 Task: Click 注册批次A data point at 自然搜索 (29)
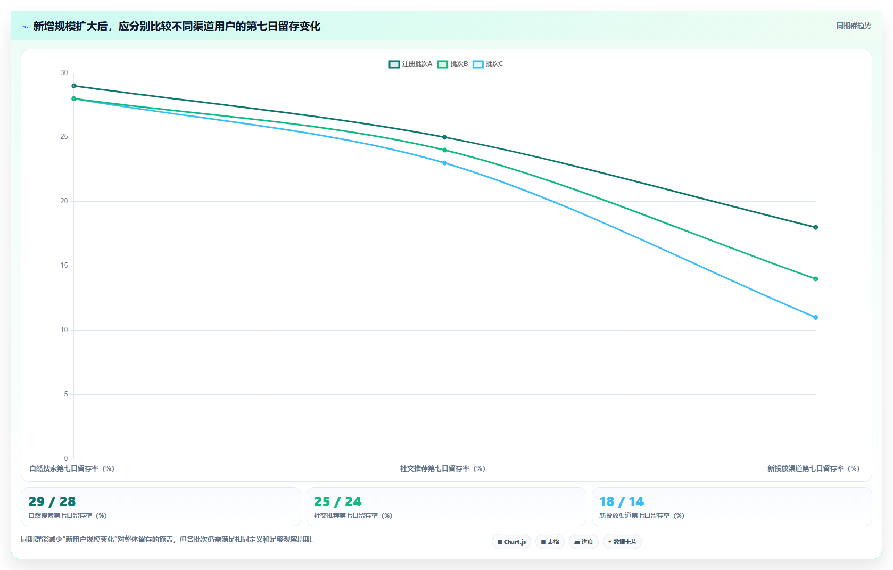(74, 86)
